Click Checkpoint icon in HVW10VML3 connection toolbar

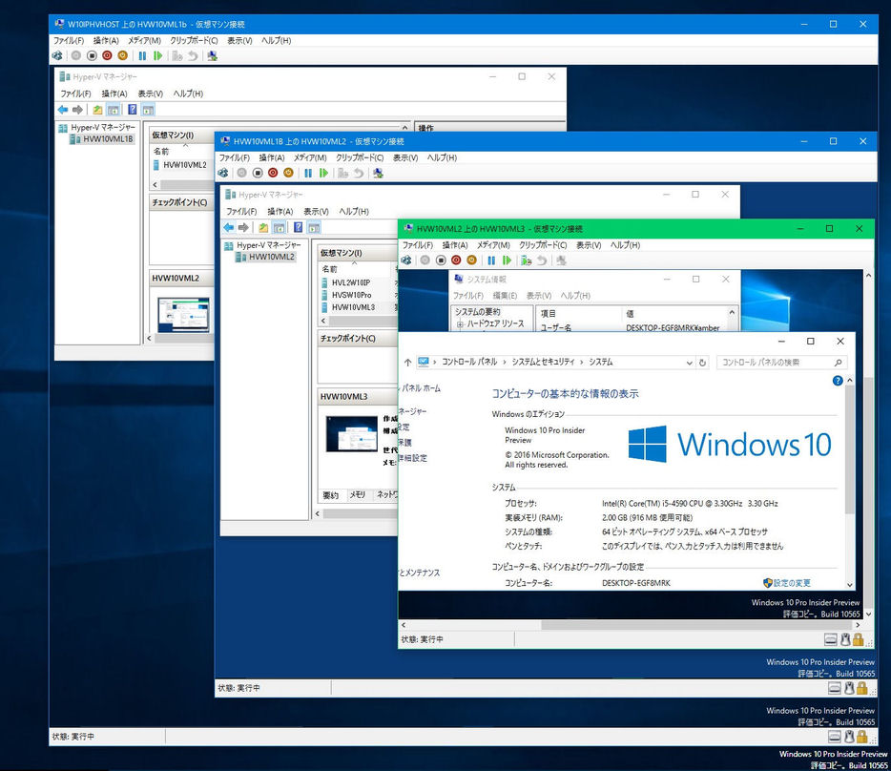click(x=527, y=260)
